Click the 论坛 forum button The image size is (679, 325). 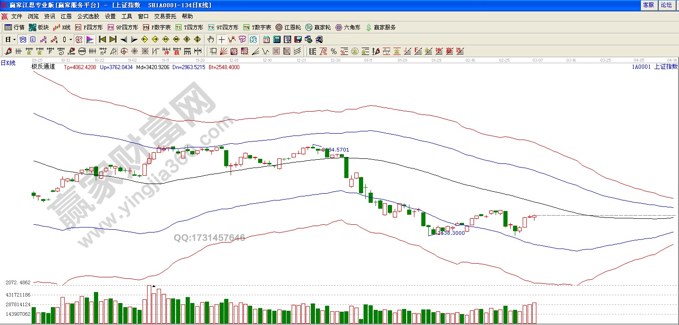click(x=666, y=5)
